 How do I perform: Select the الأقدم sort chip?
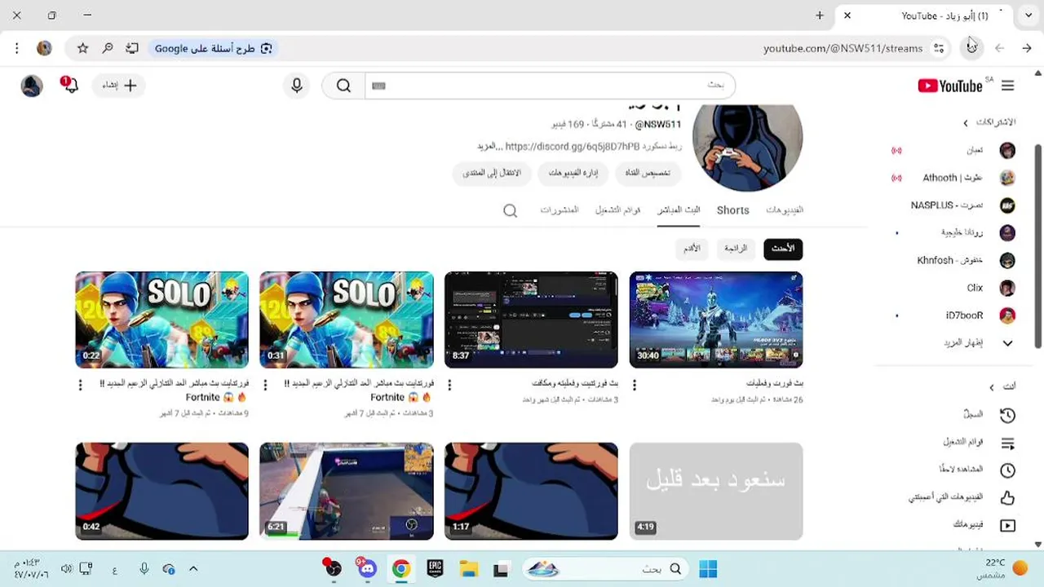692,249
